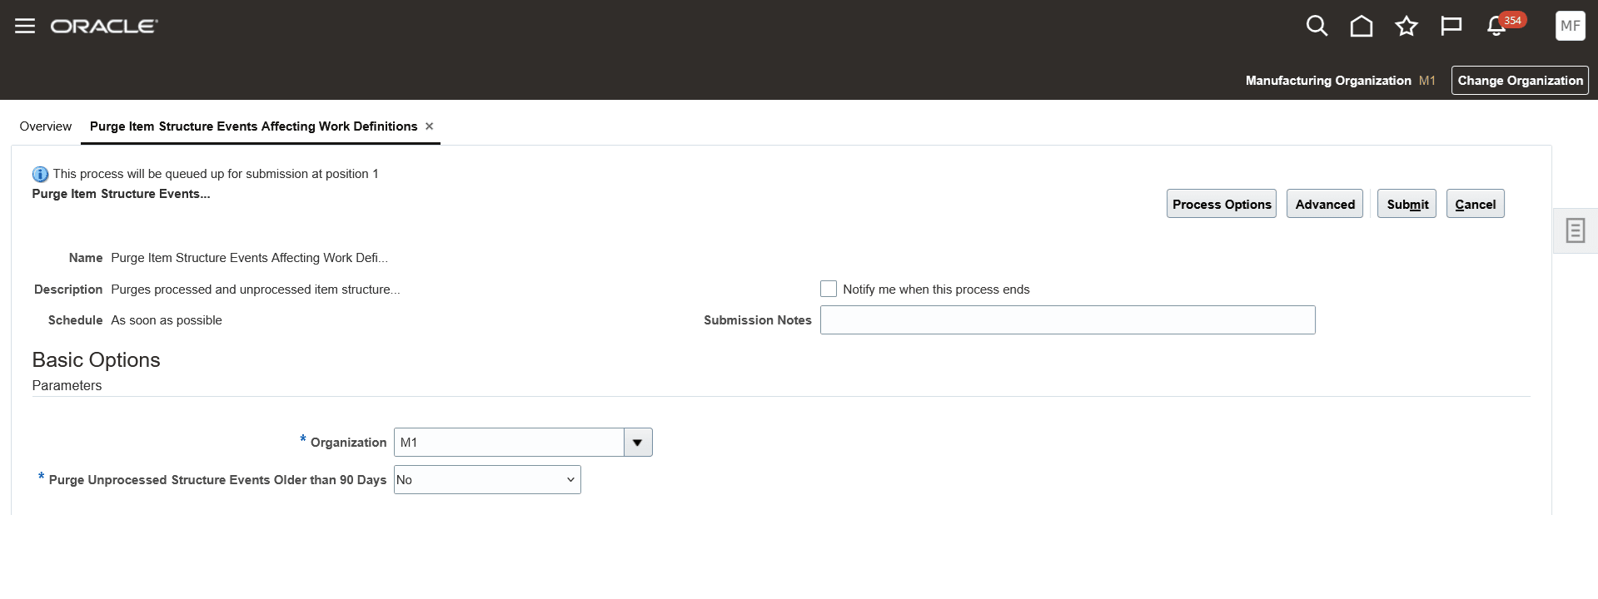
Task: Click into the Organization M1 input
Action: point(509,443)
